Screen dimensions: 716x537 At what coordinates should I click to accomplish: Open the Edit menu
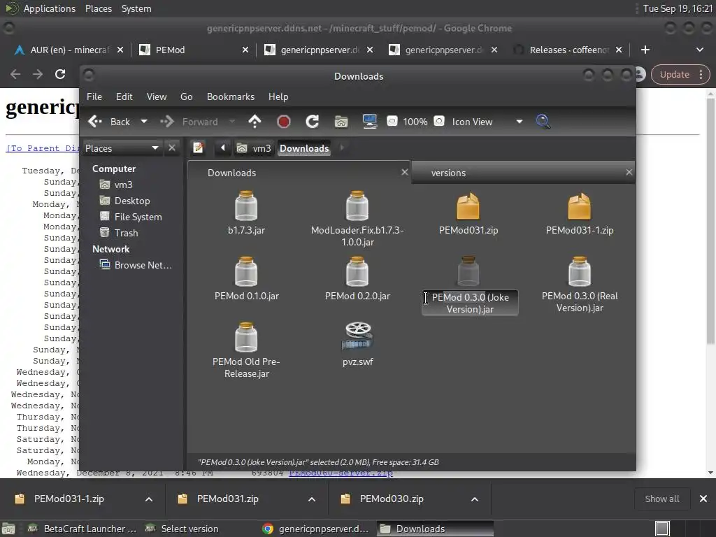(x=124, y=96)
